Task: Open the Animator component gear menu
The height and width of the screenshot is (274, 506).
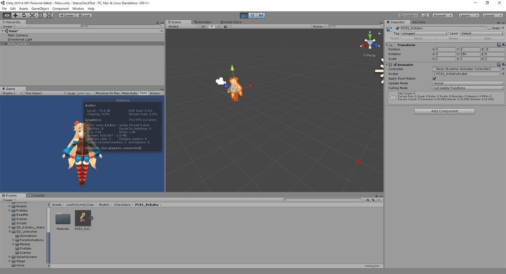Action: [x=503, y=64]
